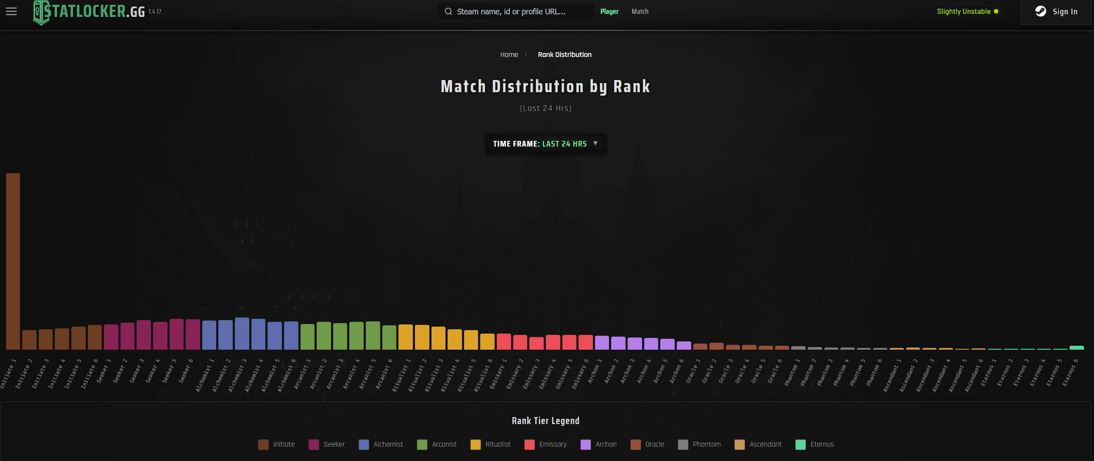This screenshot has width=1094, height=461.
Task: Open the Slightly Unstable status badge
Action: pos(967,12)
